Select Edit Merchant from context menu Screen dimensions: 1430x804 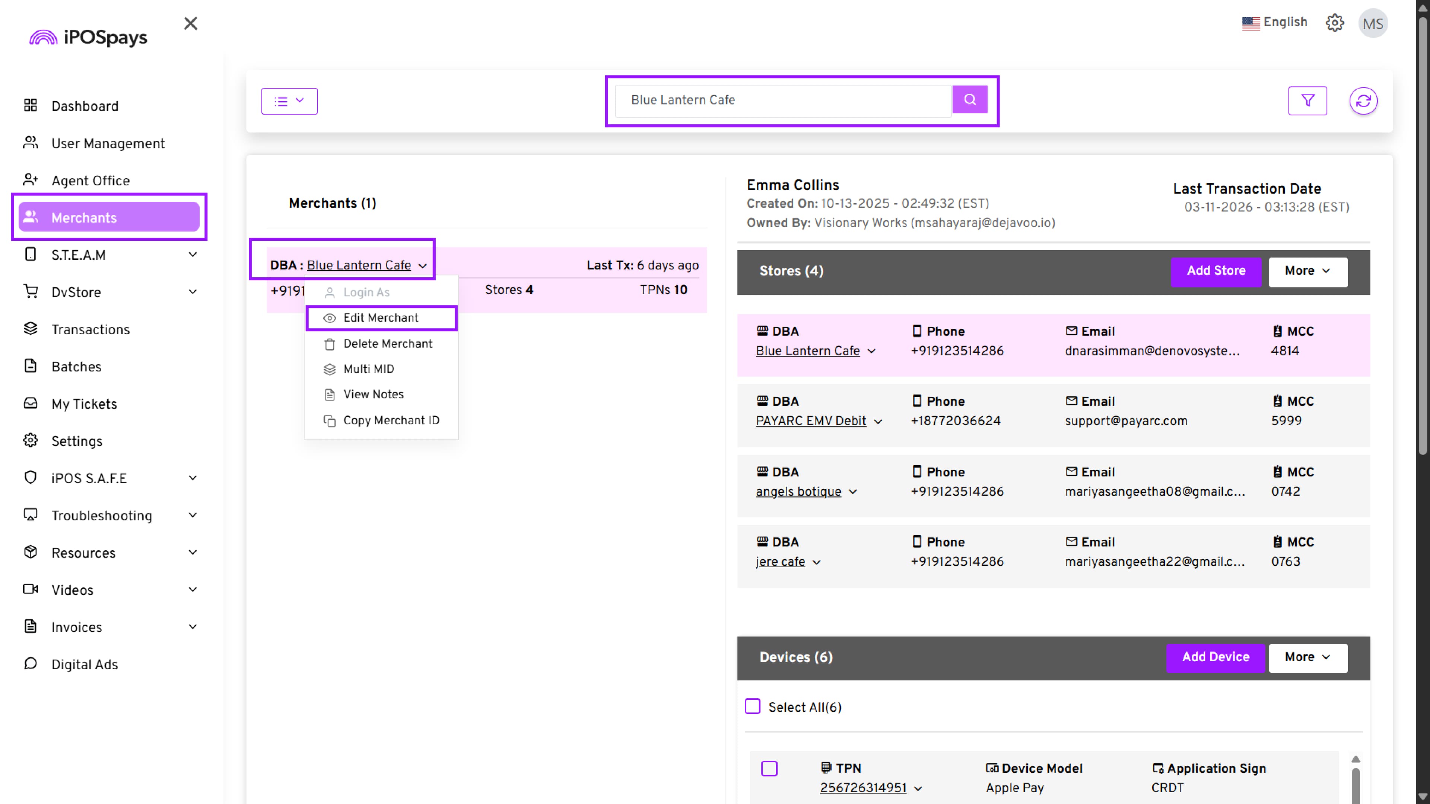click(x=381, y=318)
